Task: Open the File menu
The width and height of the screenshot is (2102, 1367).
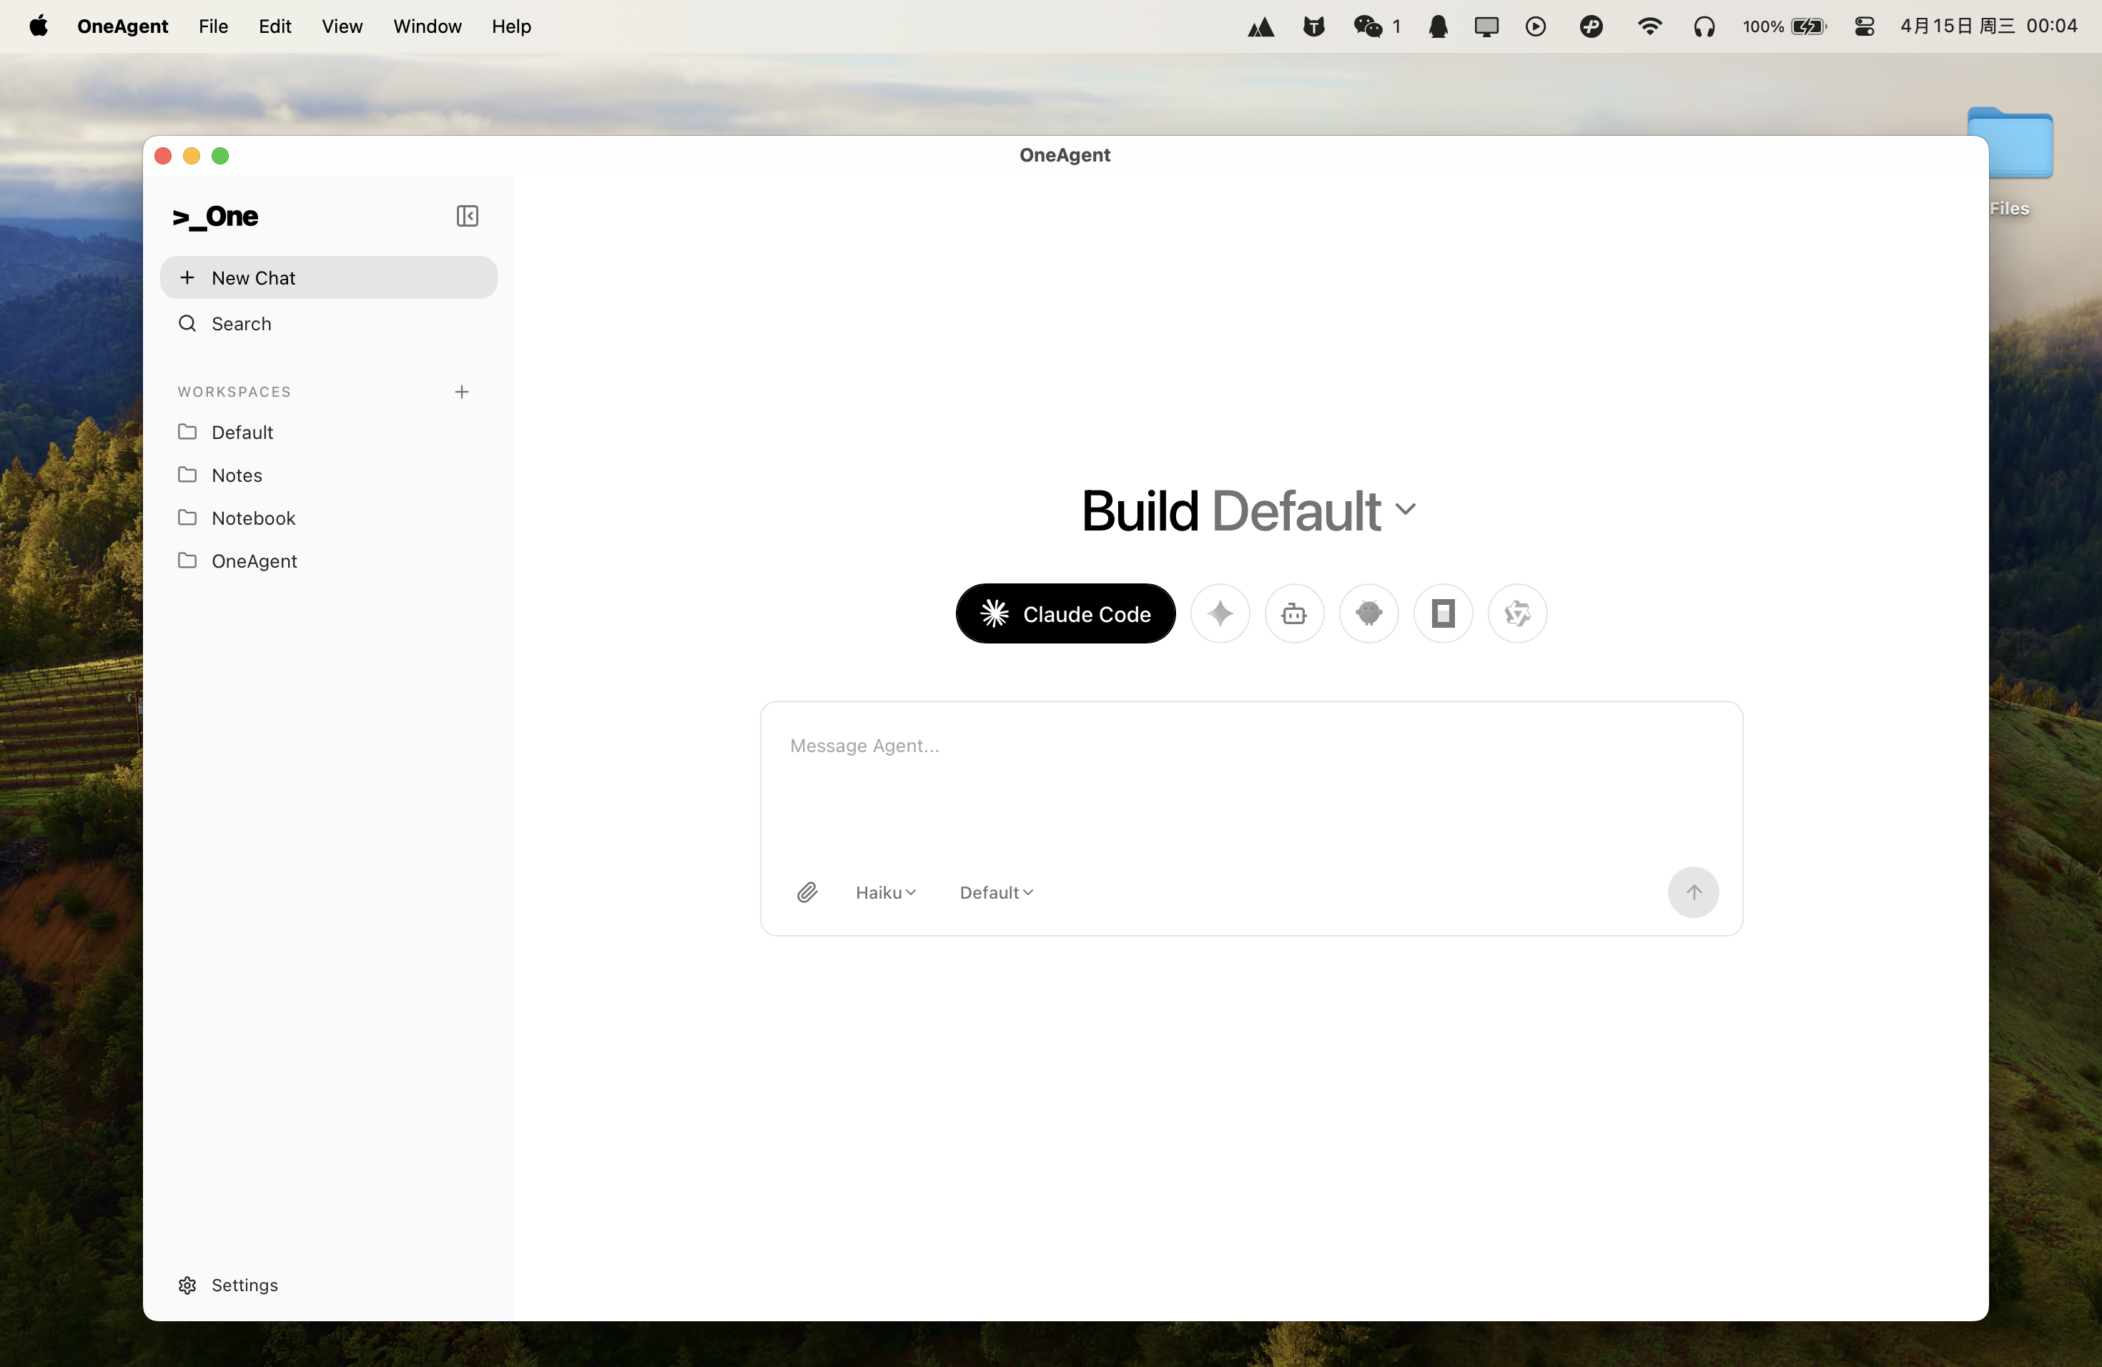Action: click(x=213, y=26)
